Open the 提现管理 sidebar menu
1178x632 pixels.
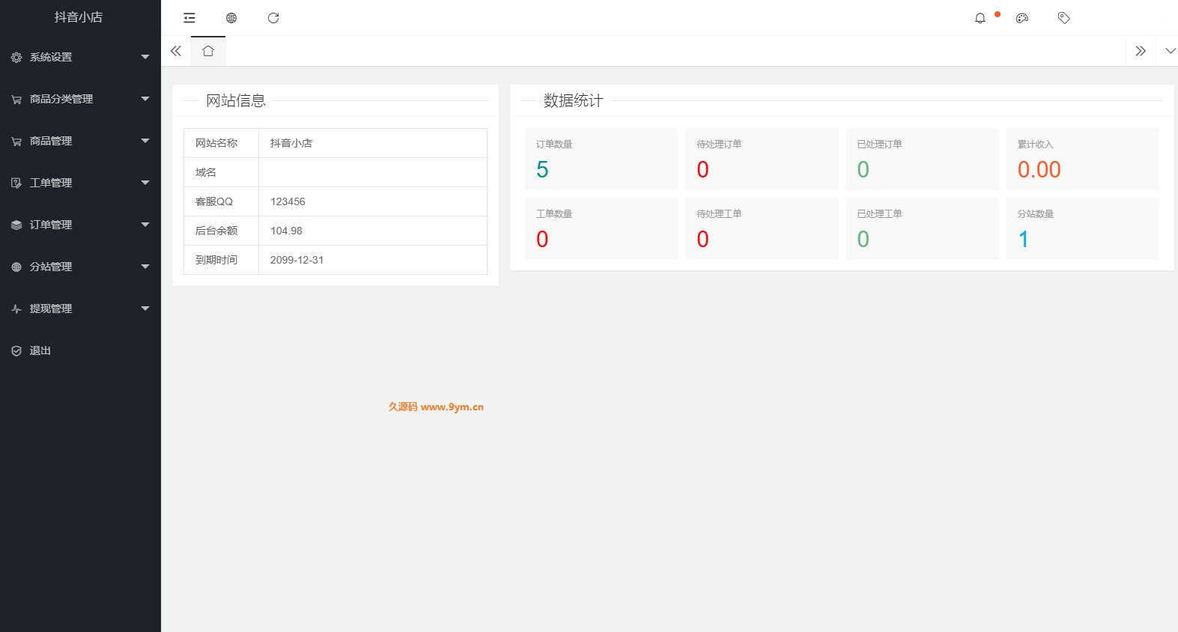coord(80,309)
